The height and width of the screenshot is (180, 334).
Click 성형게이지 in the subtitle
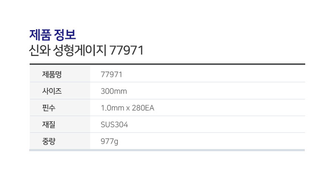click(x=79, y=51)
